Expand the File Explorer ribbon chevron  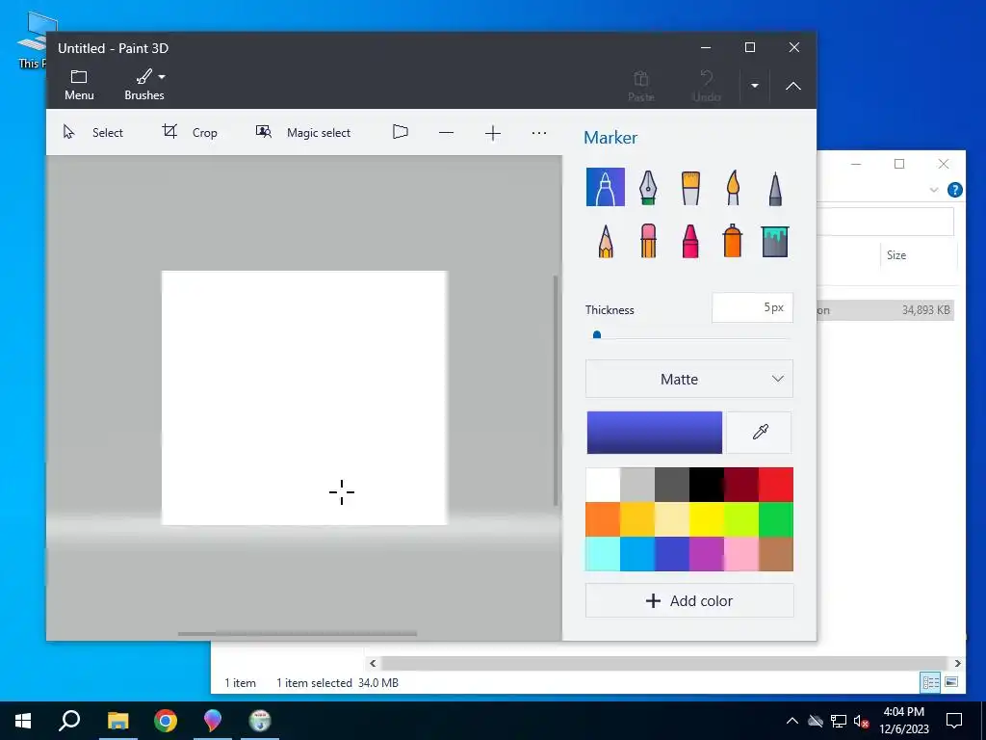(x=934, y=190)
